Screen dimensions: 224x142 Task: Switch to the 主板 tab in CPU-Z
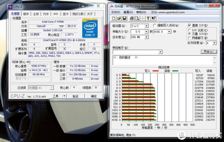(x=36, y=14)
